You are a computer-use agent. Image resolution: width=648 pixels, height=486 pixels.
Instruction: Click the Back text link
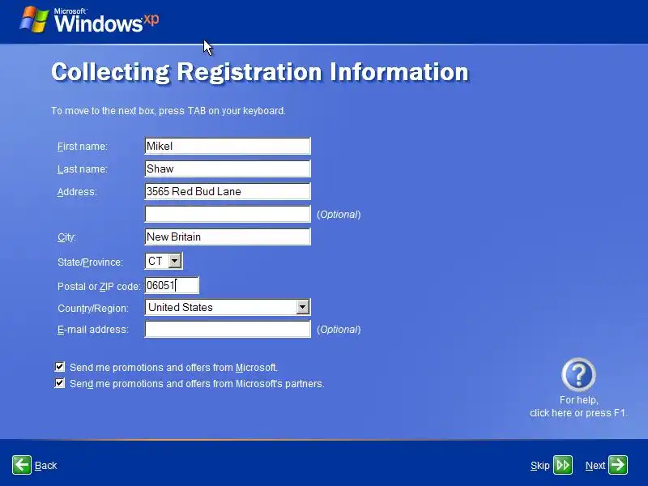click(x=46, y=465)
